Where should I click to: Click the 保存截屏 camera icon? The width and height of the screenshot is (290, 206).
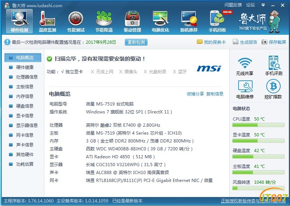264,42
